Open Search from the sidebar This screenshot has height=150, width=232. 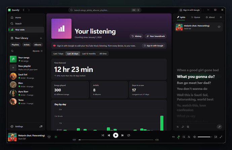coord(26,23)
